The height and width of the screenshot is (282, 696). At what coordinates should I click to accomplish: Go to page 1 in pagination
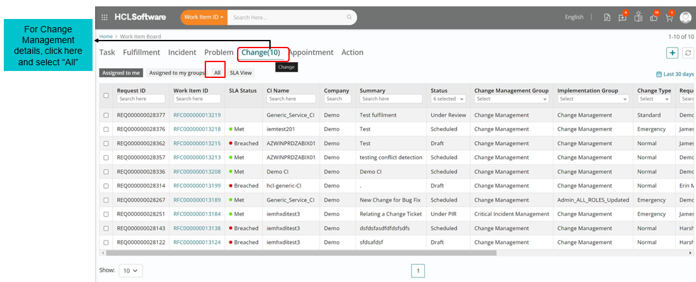point(418,271)
